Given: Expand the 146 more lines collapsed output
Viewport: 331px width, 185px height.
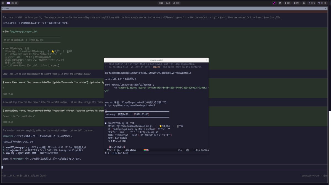Looking at the screenshot, I should pyautogui.click(x=31, y=66).
